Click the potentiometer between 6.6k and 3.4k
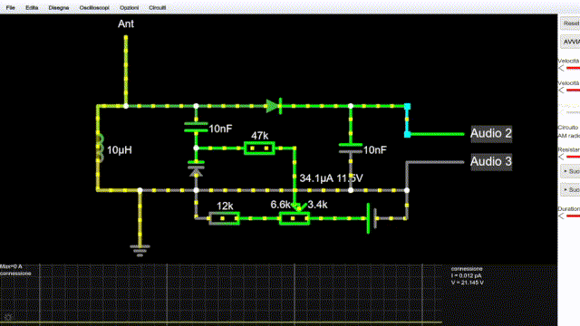Image resolution: width=580 pixels, height=326 pixels. point(295,217)
